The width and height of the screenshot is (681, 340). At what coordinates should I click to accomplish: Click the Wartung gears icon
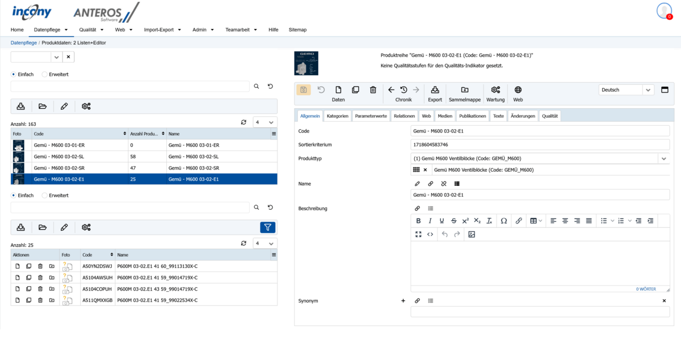(x=495, y=90)
